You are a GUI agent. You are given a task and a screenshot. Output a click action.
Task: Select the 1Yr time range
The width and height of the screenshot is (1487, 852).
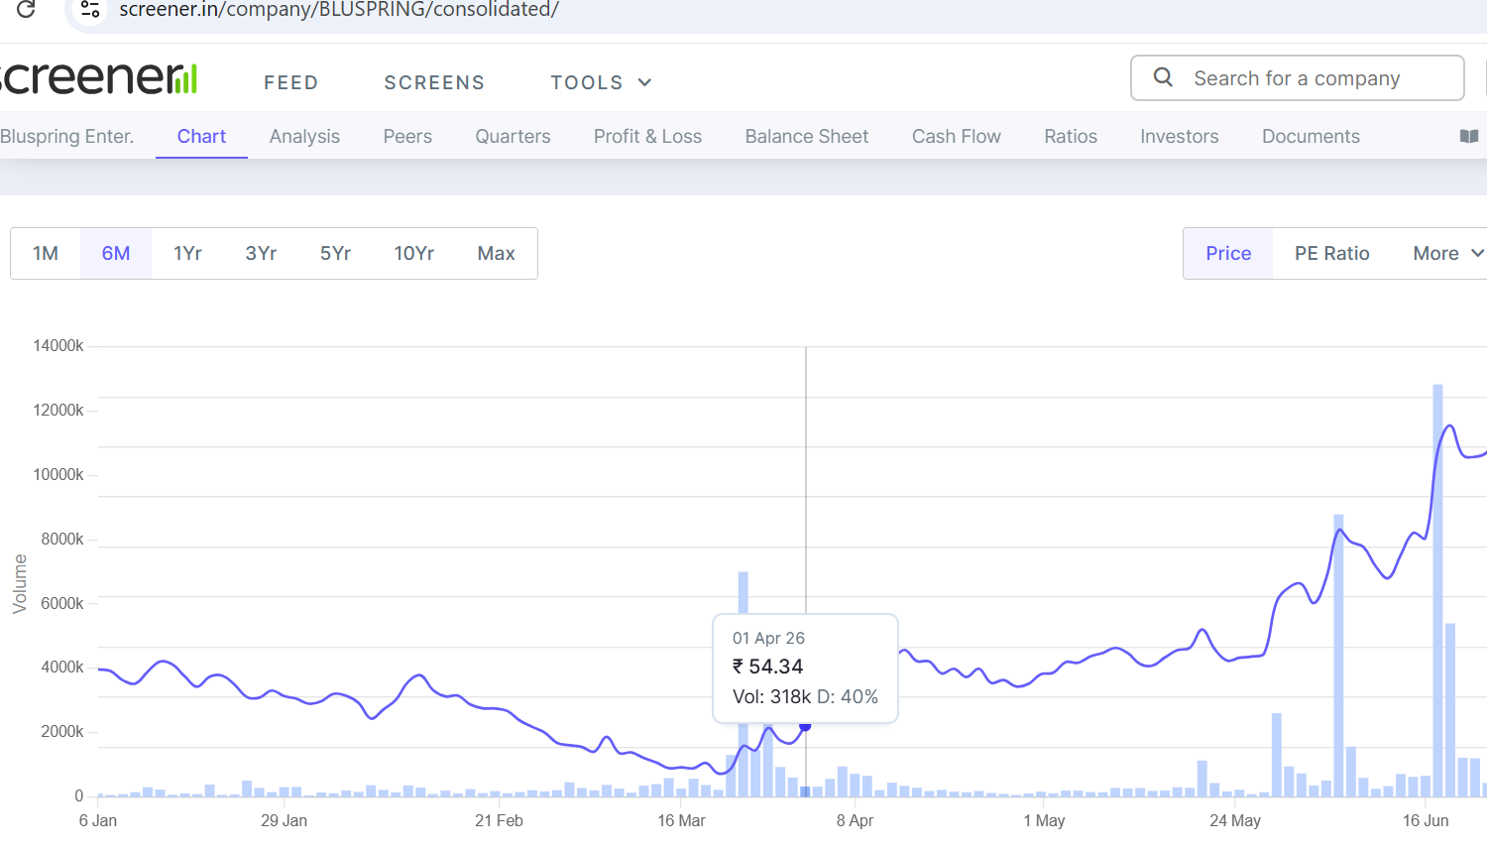pos(187,253)
